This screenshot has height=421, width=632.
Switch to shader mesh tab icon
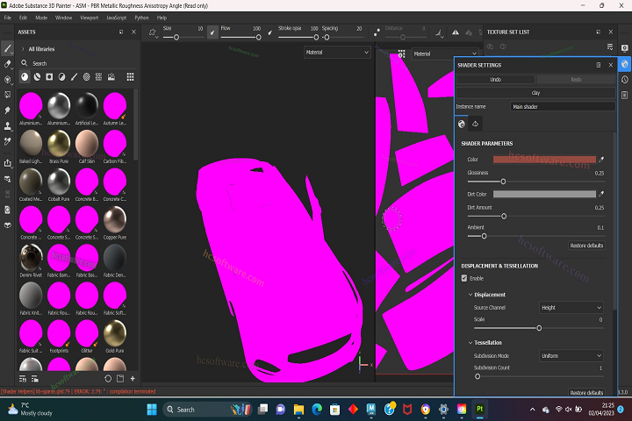(x=475, y=124)
